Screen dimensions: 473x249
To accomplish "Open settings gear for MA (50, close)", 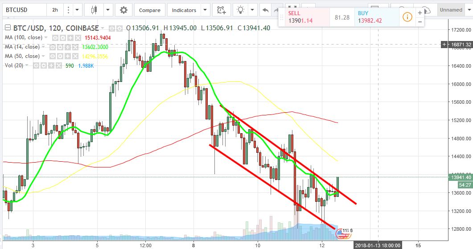I will point(60,57).
